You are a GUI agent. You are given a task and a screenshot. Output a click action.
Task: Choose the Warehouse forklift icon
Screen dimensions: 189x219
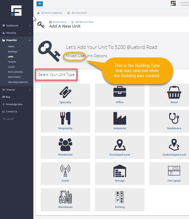coord(65,197)
